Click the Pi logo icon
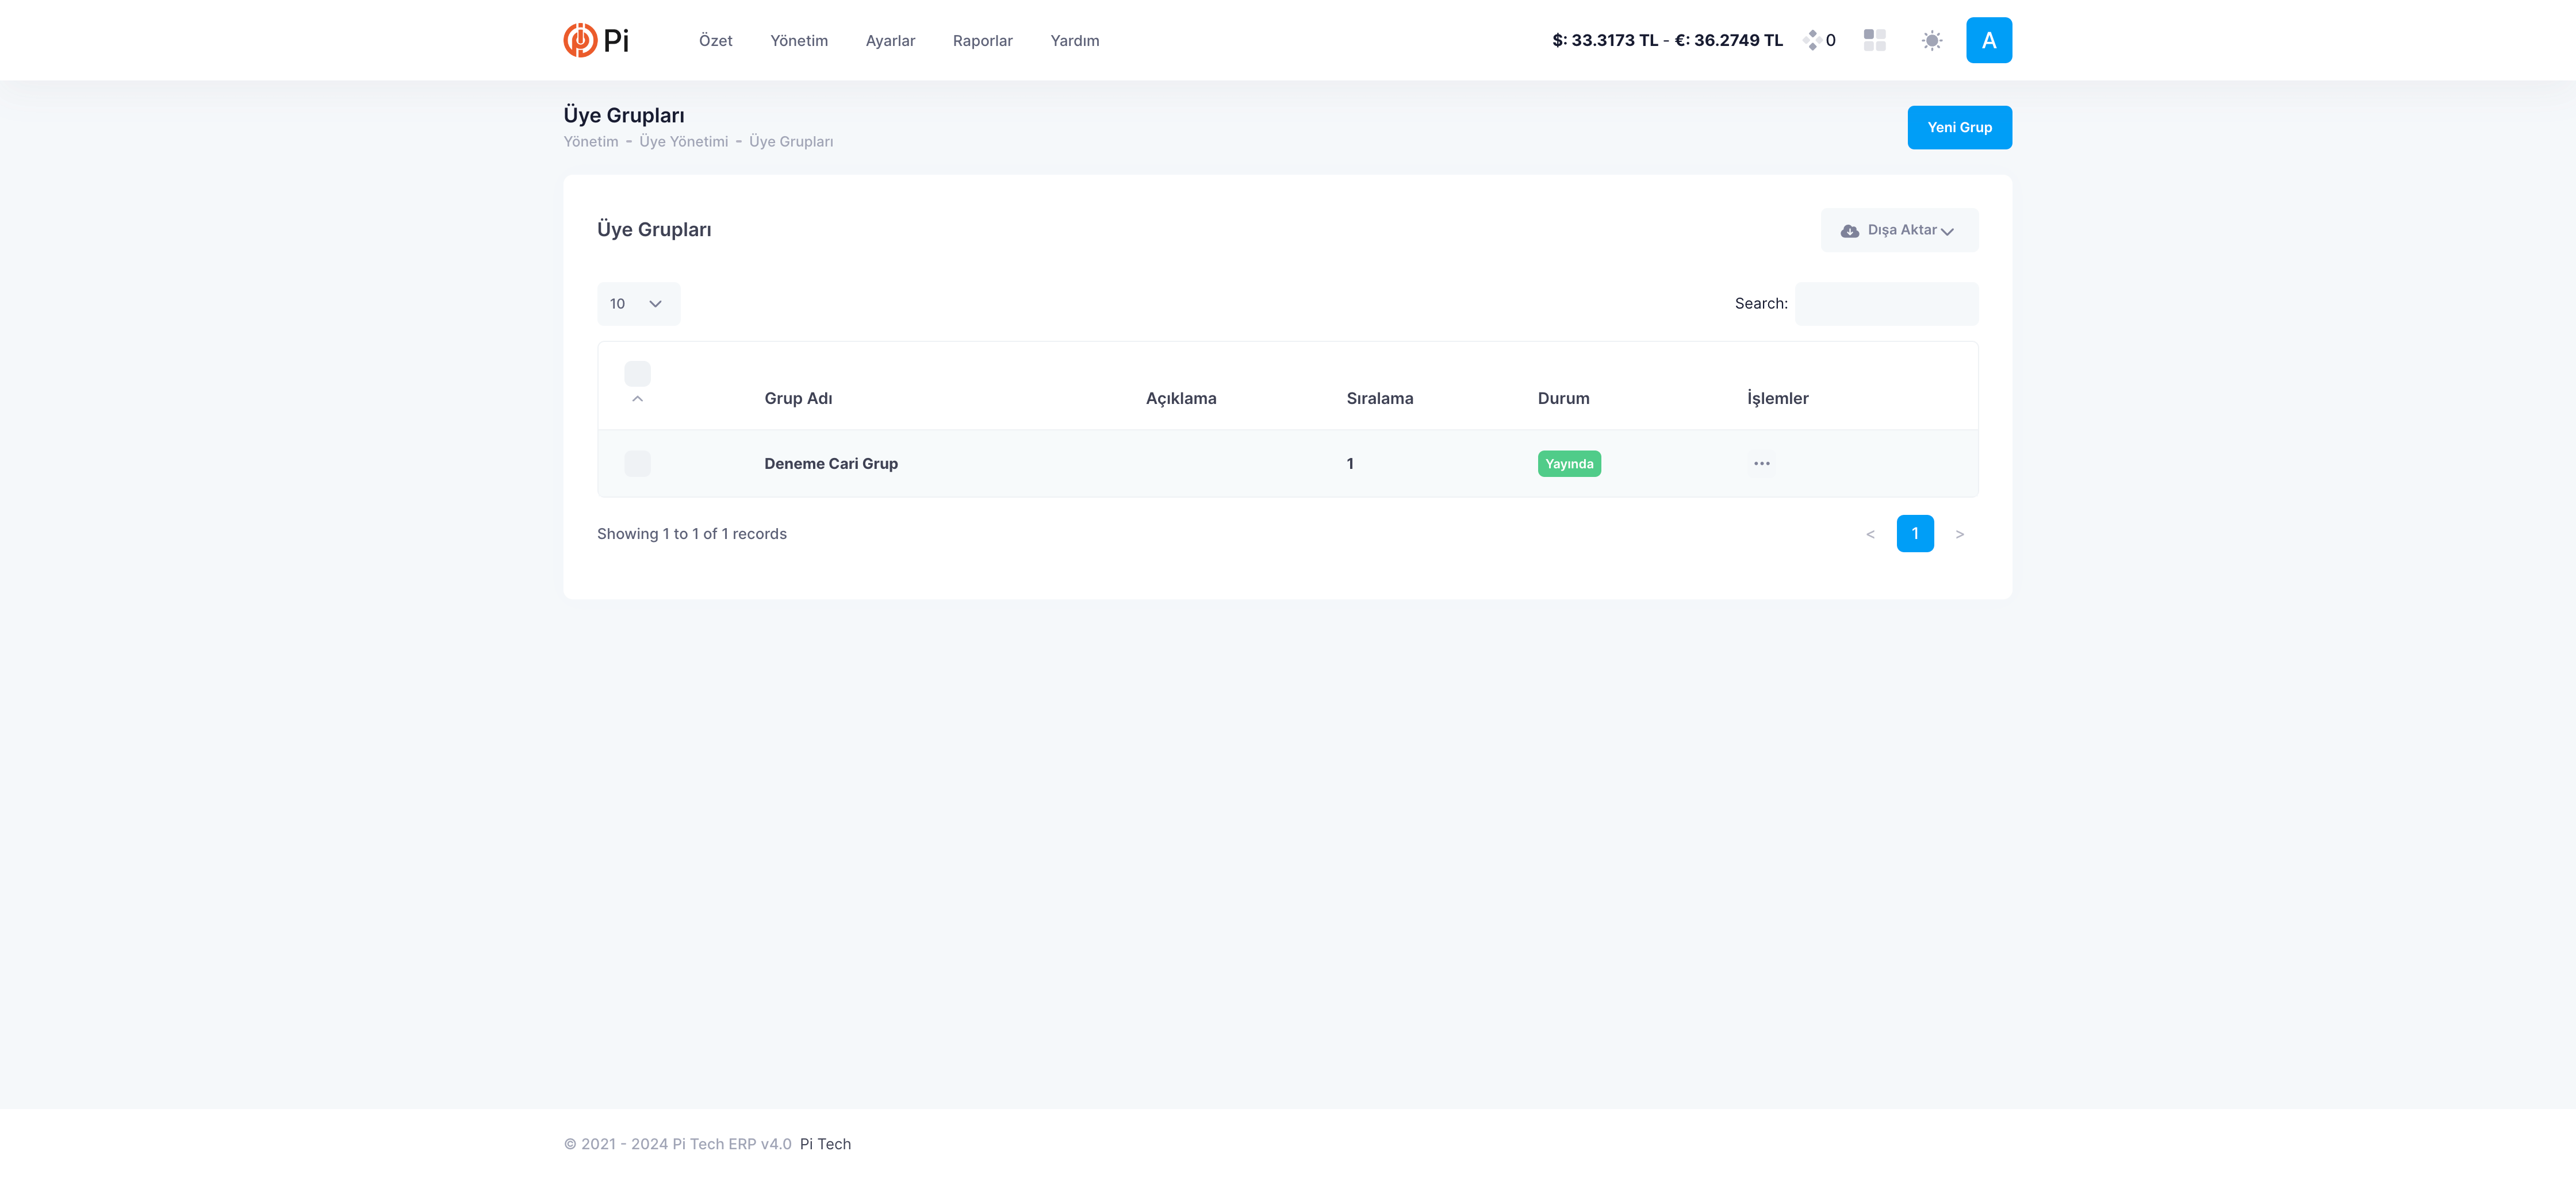Image resolution: width=2576 pixels, height=1178 pixels. 580,40
